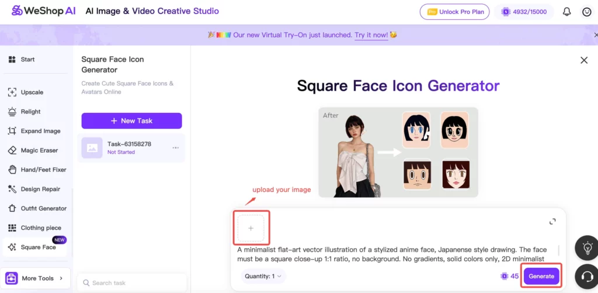Screen dimensions: 598x293
Task: Click the More Tools briefcase icon
Action: pyautogui.click(x=11, y=278)
